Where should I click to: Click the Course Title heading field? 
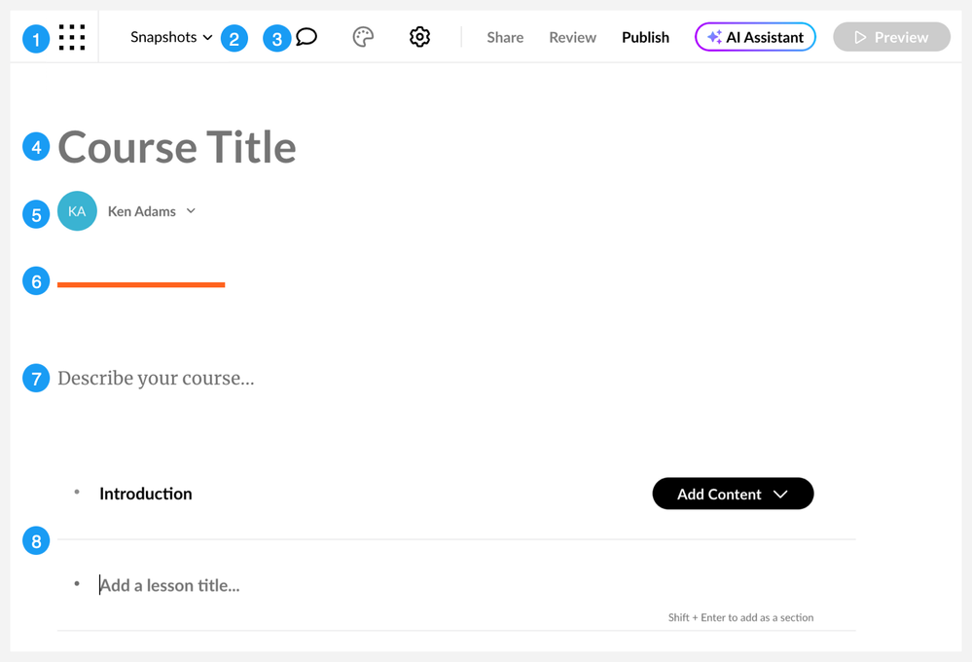click(x=177, y=147)
